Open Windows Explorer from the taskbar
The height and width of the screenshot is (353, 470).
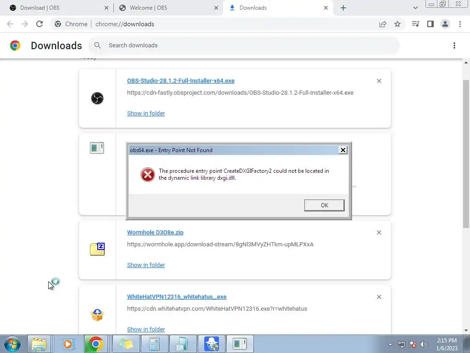(x=39, y=344)
